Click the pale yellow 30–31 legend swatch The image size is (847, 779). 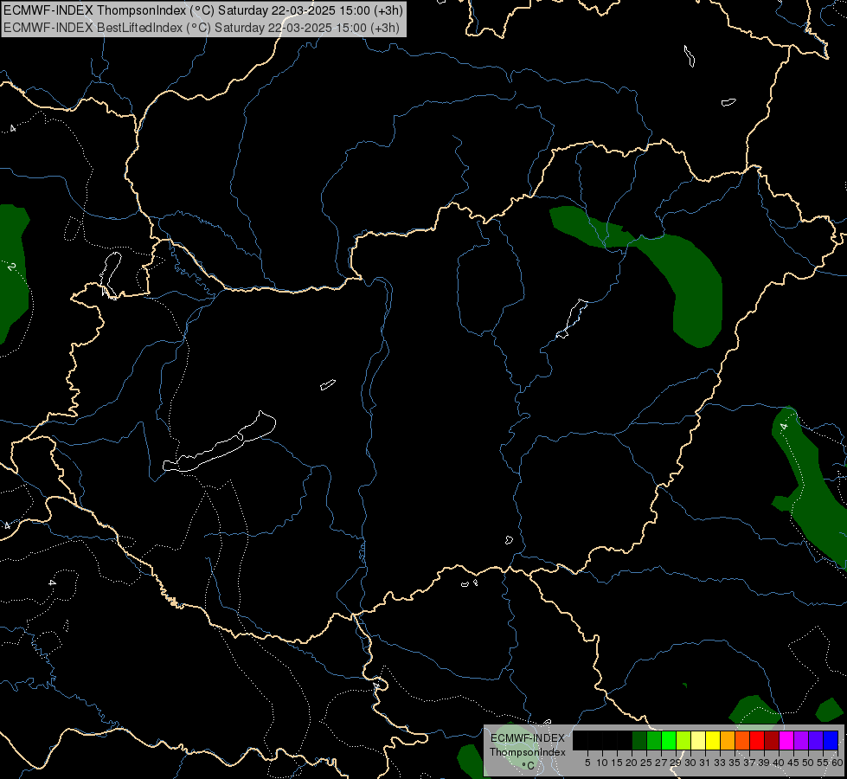[698, 740]
